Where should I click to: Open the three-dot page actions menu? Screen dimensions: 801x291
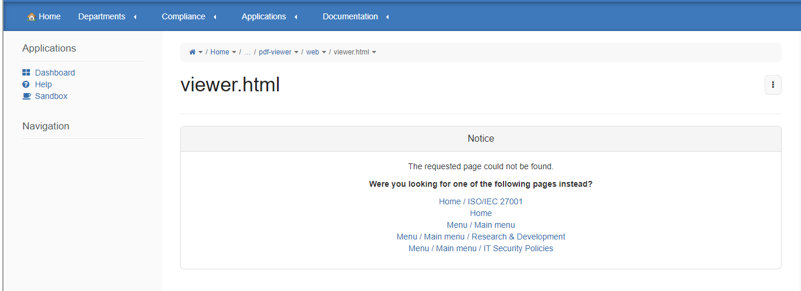coord(773,85)
